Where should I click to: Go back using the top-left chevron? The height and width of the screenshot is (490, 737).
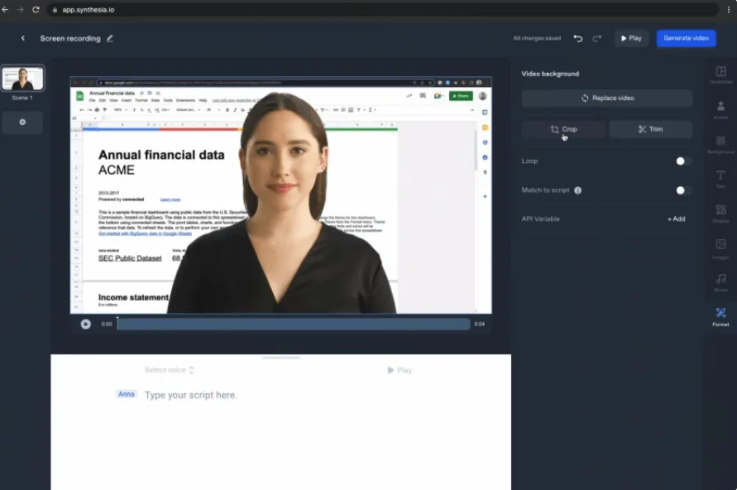(x=22, y=38)
